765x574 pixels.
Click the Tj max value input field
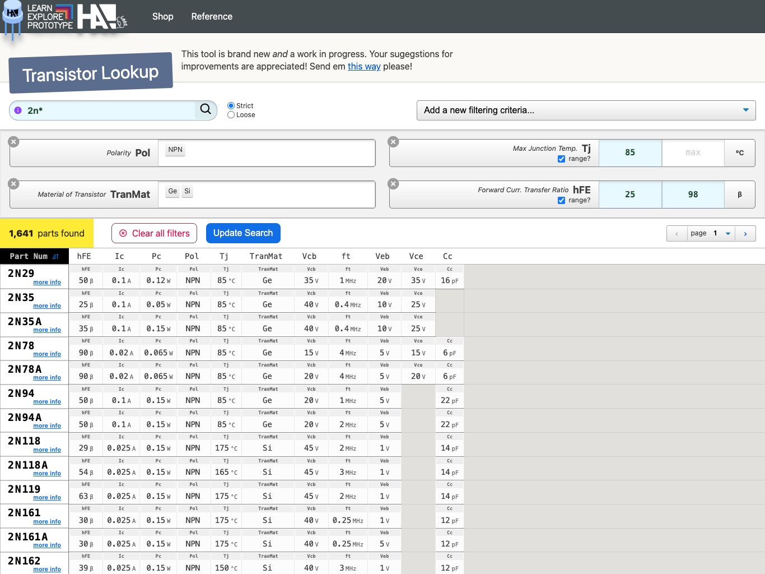[x=693, y=153]
